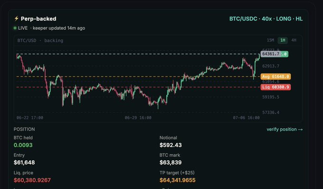Click the LIVE status text
This screenshot has width=323, height=189.
pyautogui.click(x=23, y=28)
